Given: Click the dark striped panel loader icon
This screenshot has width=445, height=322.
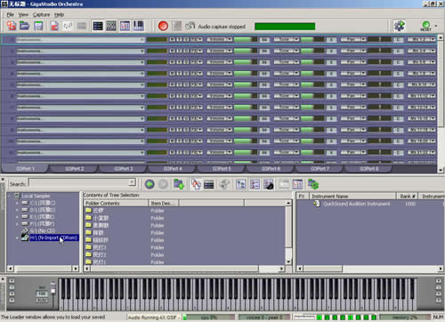Looking at the screenshot, I should point(209,184).
